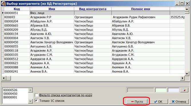Click the Аветисян Х.В. name cell
The width and height of the screenshot is (191, 106).
tap(52, 38)
